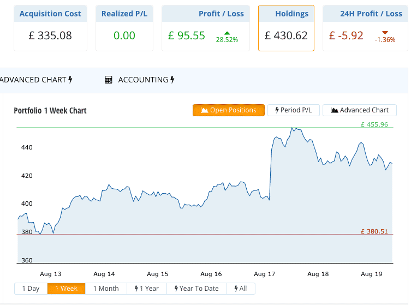Viewport: 411px width, 305px height.
Task: Click the bolt icon on Period P/L
Action: coord(277,110)
